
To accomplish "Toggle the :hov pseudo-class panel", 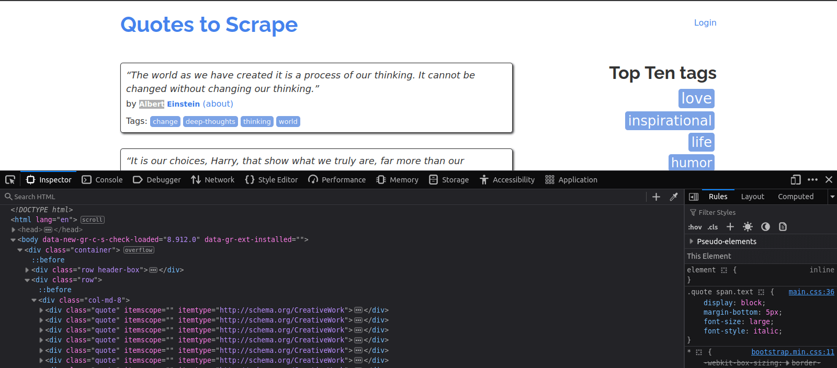I will tap(695, 227).
